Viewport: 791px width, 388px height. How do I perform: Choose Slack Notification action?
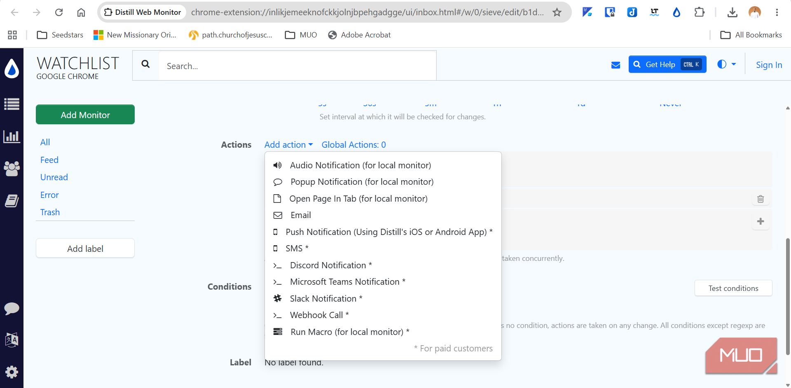383,299
